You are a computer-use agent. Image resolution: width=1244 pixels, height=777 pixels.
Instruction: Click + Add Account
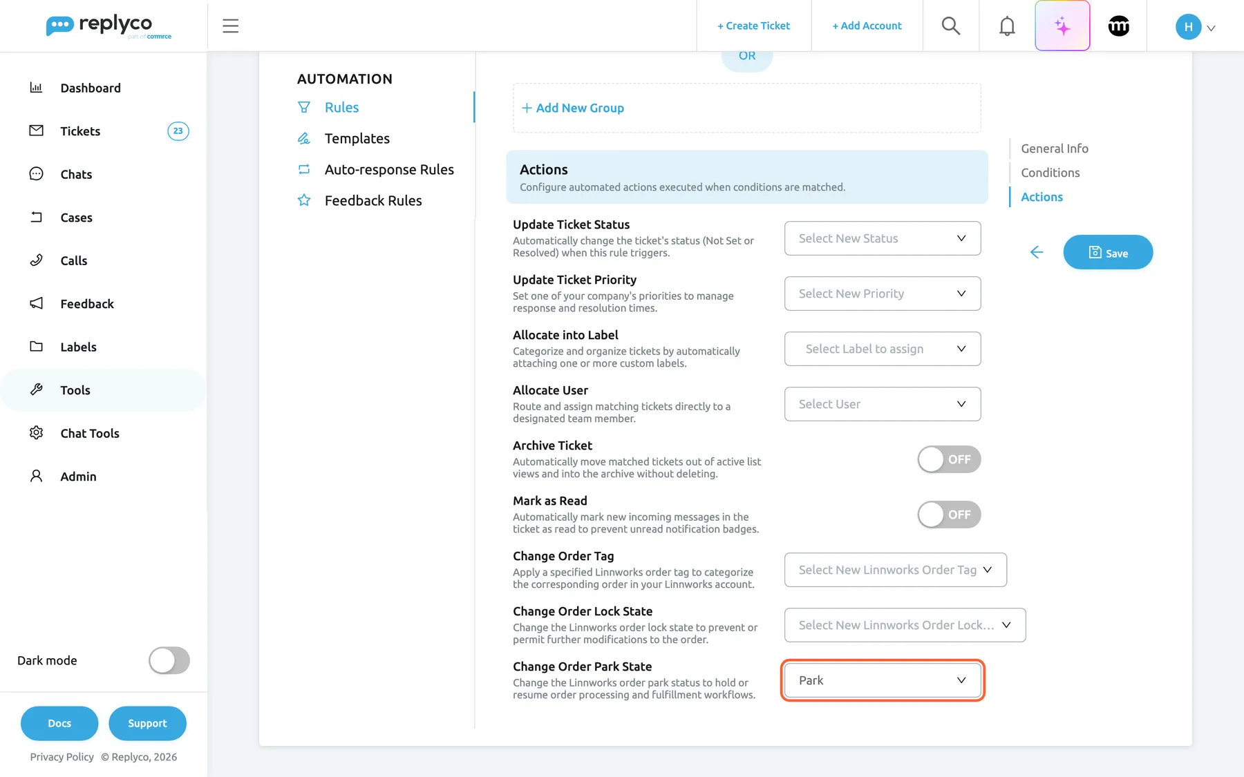click(867, 26)
